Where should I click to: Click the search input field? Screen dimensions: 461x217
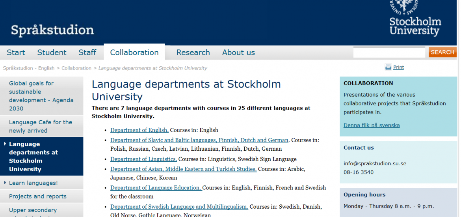389,52
